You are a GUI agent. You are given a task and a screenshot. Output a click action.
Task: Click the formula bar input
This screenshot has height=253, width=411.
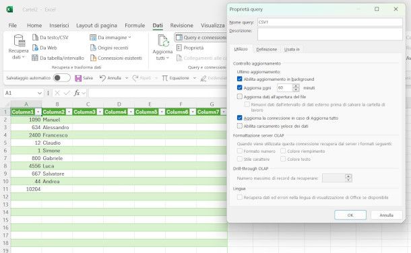[157, 93]
